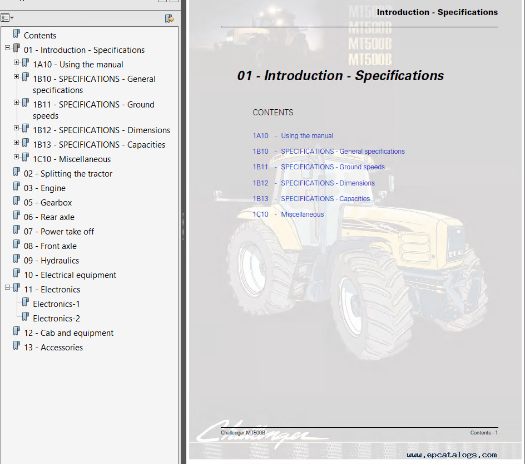This screenshot has height=464, width=525.
Task: Follow the 1C10 Miscellaneous page link
Action: point(288,214)
